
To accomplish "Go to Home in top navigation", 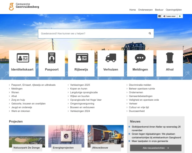I will click(x=132, y=10).
